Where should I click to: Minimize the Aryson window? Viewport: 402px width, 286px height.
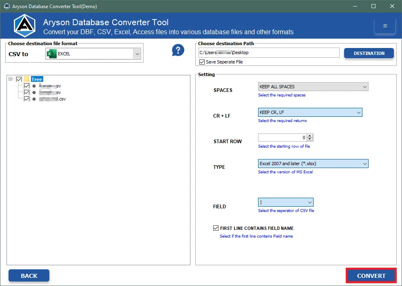point(355,6)
